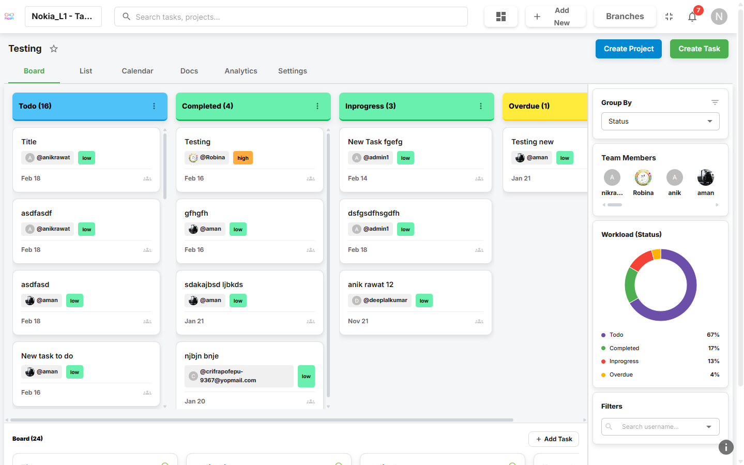Image resolution: width=744 pixels, height=465 pixels.
Task: Switch to the Calendar tab
Action: 137,71
